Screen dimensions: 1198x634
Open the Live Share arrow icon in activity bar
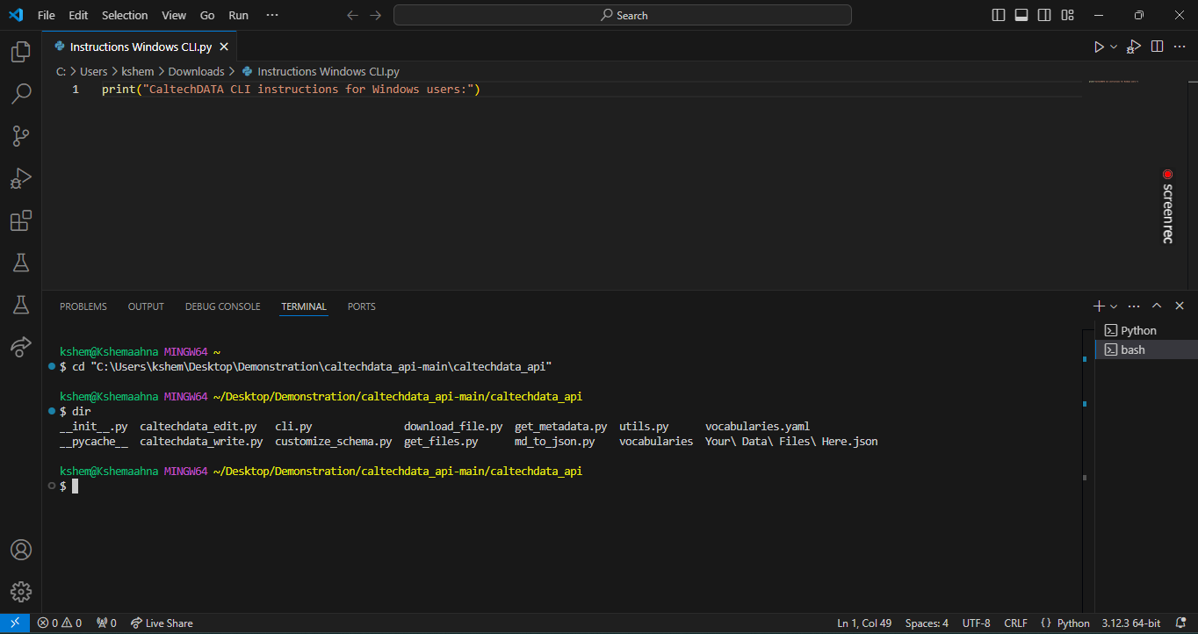20,346
